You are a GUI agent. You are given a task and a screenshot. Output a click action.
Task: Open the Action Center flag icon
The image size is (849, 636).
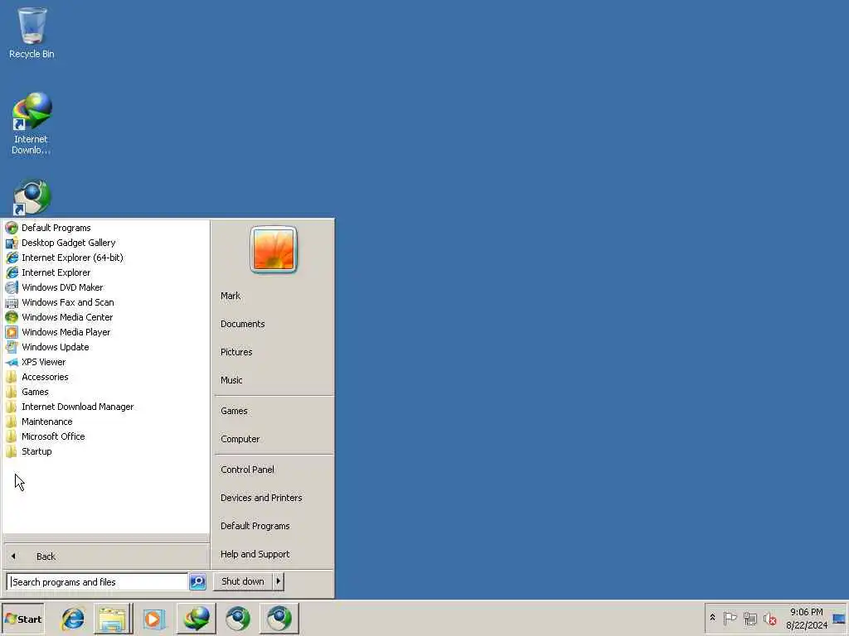coord(730,618)
